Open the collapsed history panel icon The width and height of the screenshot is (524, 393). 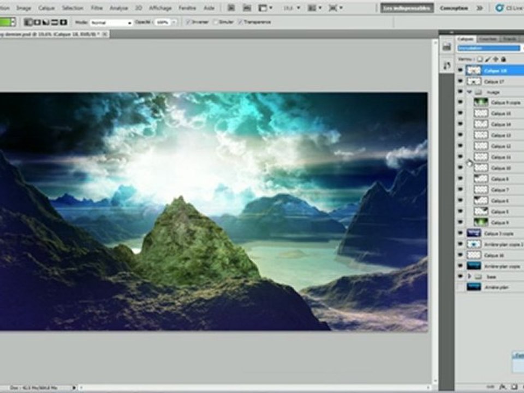point(447,47)
